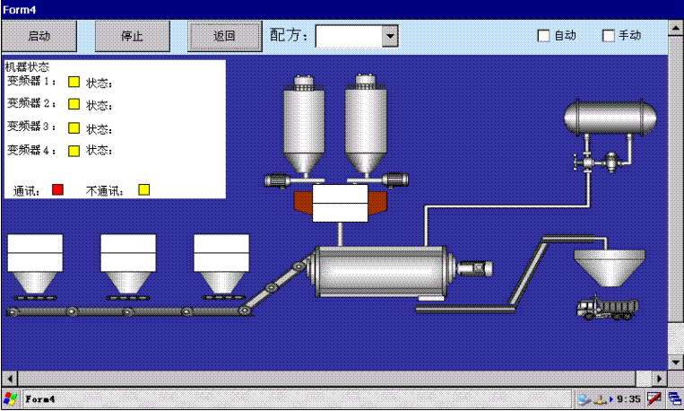
Task: Click the 变频器 1 yellow status indicator
Action: coord(74,82)
